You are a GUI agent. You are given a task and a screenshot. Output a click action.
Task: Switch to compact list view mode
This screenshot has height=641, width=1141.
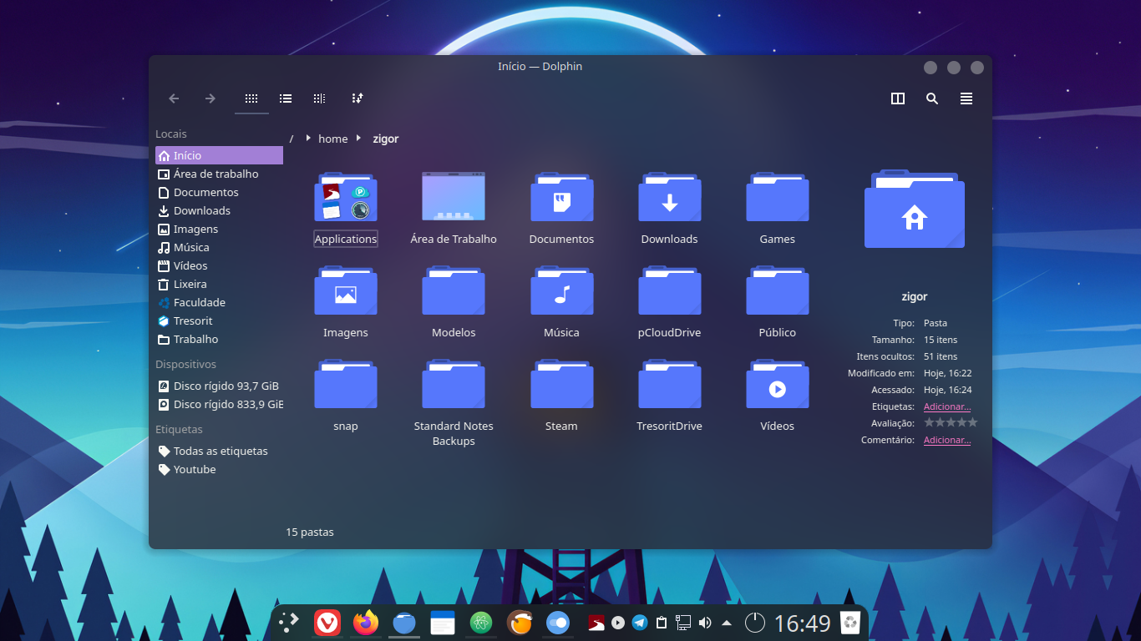286,98
